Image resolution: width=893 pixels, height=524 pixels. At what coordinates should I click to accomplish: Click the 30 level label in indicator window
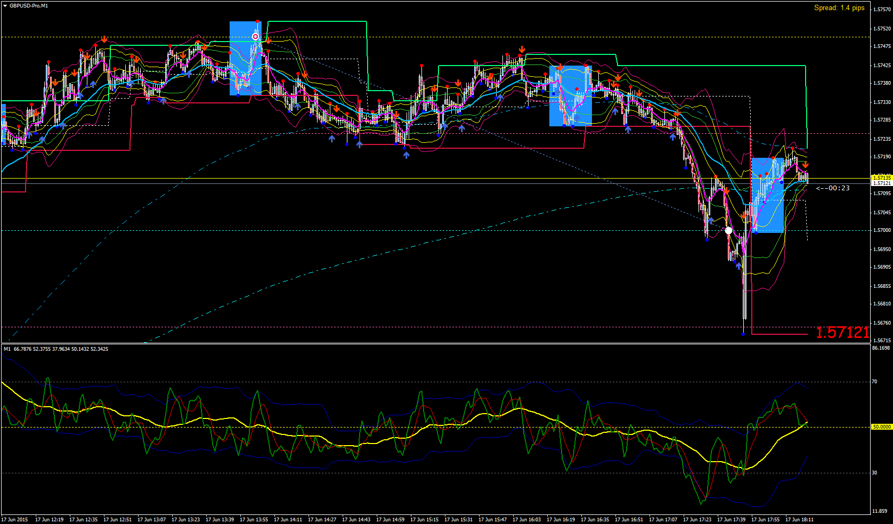875,473
